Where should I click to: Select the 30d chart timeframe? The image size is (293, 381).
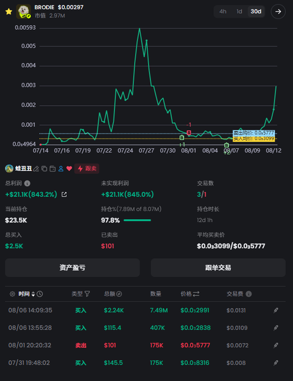(x=256, y=11)
